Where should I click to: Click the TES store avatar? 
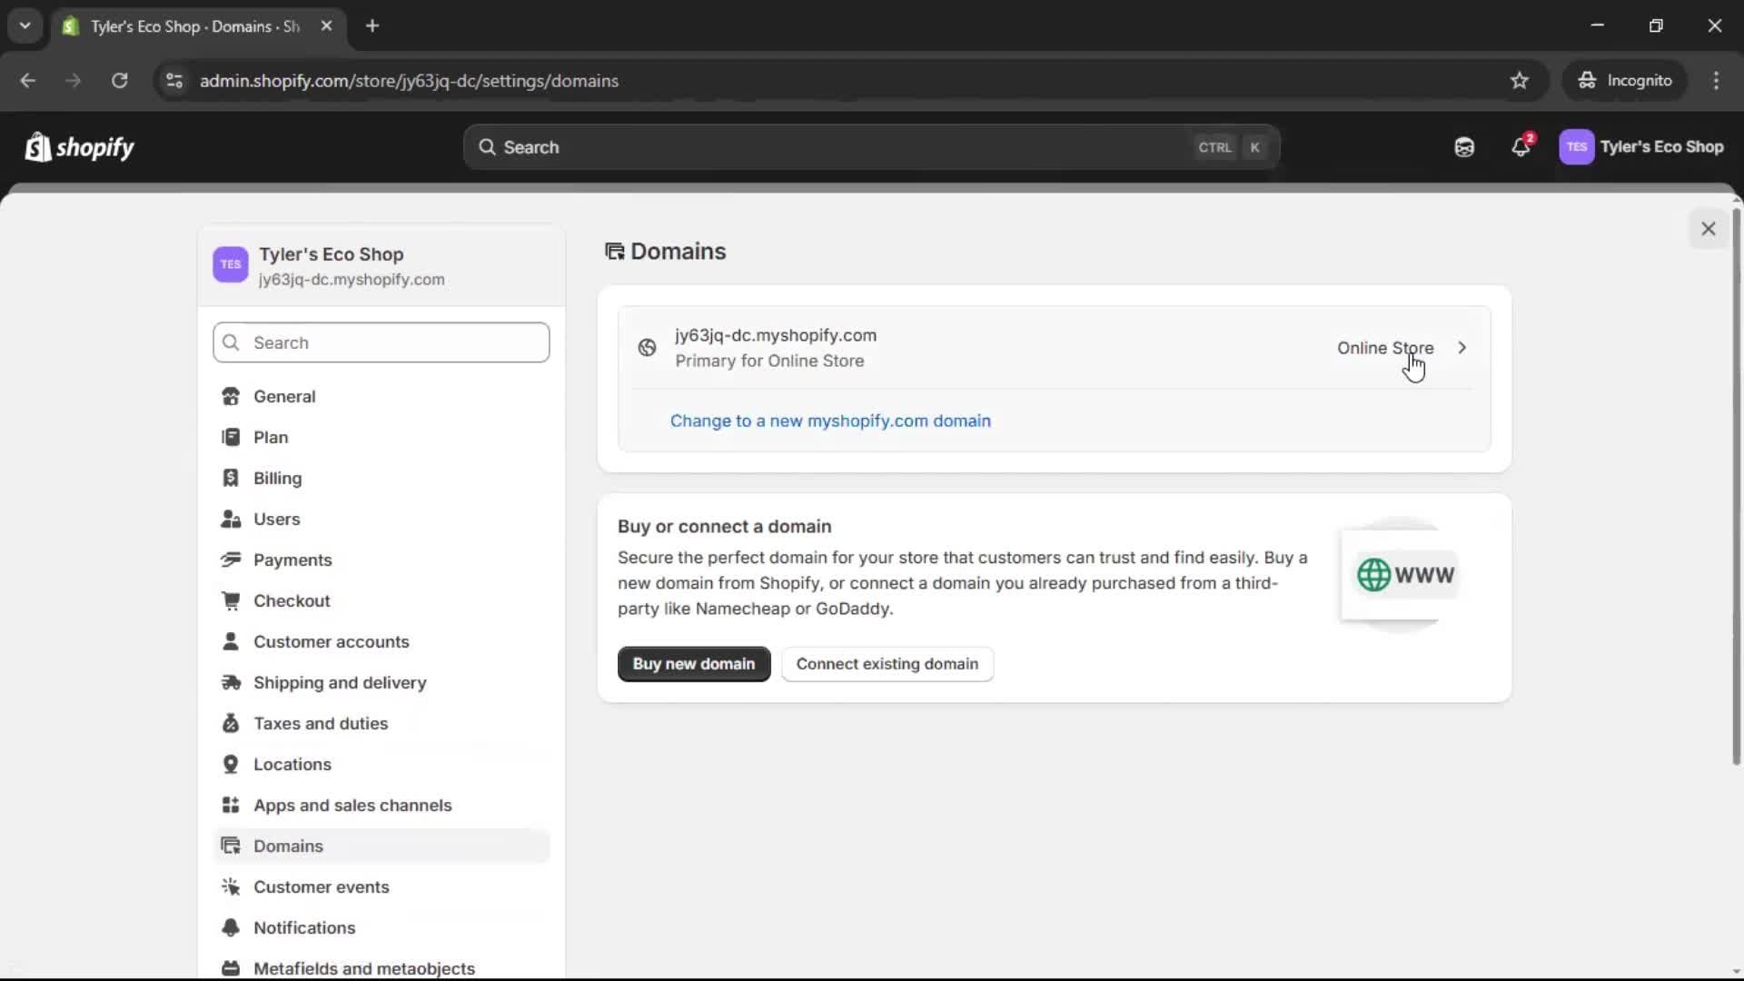pyautogui.click(x=1578, y=146)
